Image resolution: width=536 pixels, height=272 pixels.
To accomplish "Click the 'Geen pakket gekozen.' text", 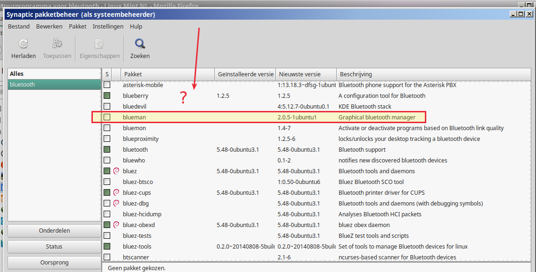I will pos(137,268).
